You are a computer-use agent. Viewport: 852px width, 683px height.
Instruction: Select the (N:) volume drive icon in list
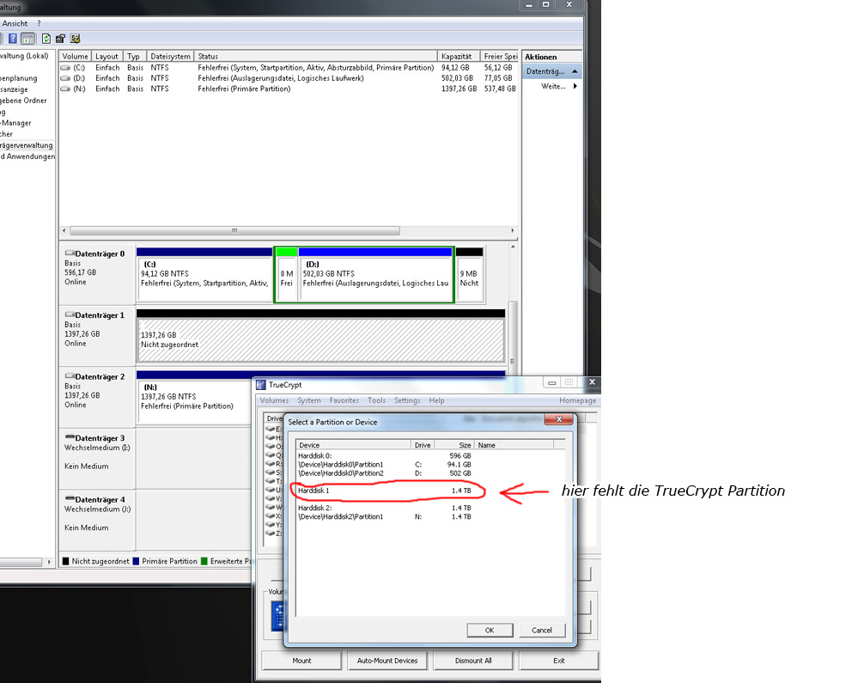click(x=65, y=88)
